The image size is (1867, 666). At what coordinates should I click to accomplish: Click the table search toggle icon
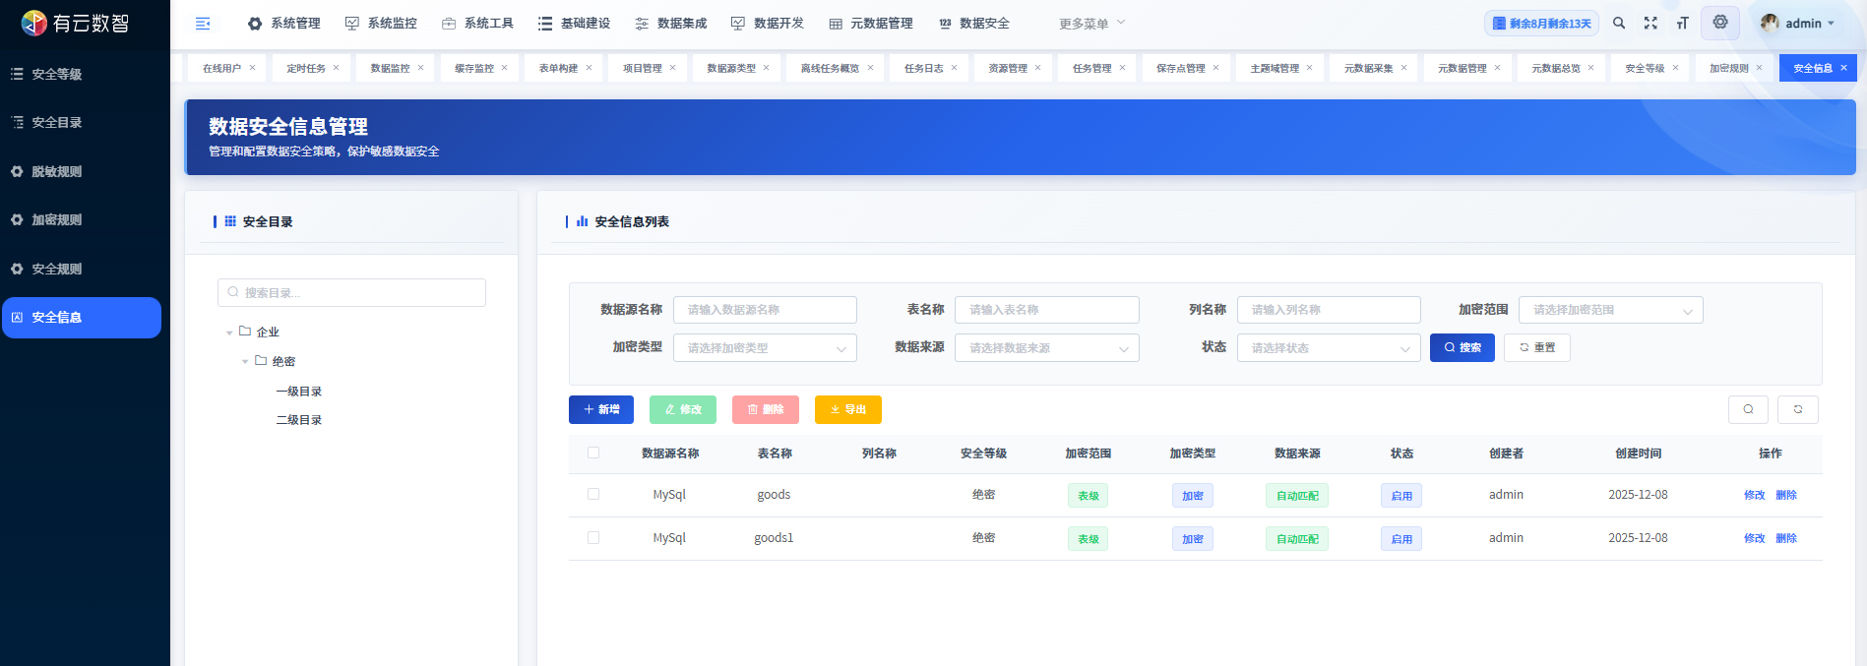click(1748, 409)
